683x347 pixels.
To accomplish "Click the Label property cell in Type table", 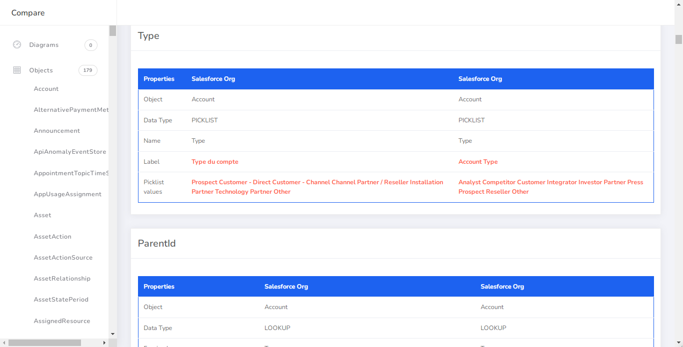I will pos(151,162).
